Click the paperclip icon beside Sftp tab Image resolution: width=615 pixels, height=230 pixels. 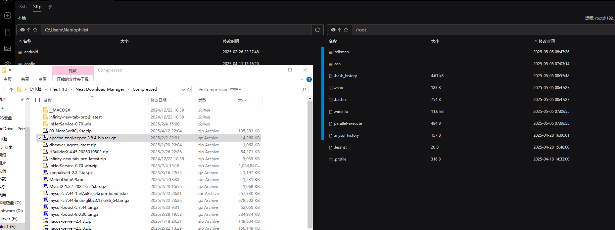(50, 7)
